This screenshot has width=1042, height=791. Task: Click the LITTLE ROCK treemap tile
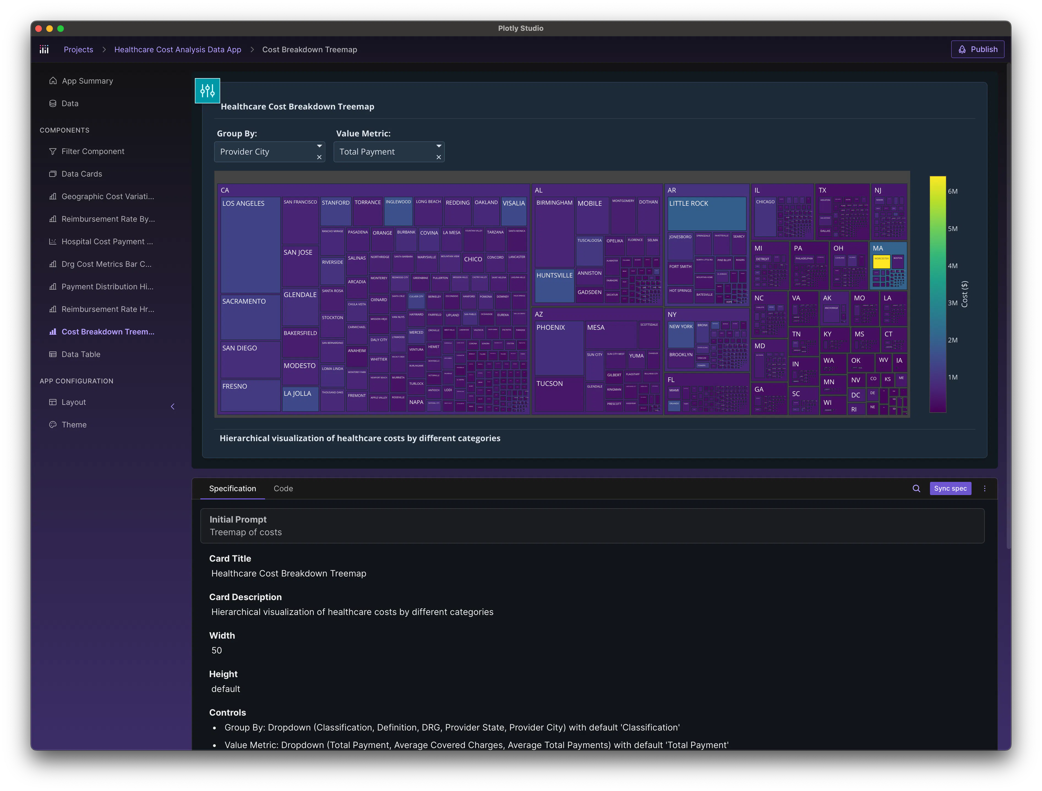[x=707, y=214]
